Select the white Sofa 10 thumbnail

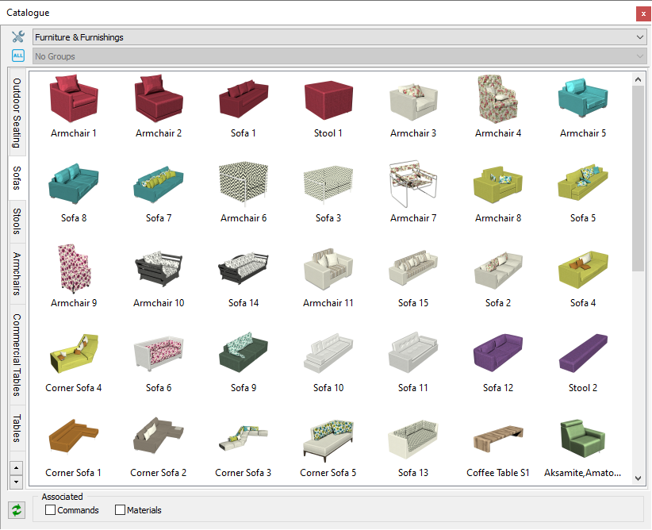pos(328,353)
